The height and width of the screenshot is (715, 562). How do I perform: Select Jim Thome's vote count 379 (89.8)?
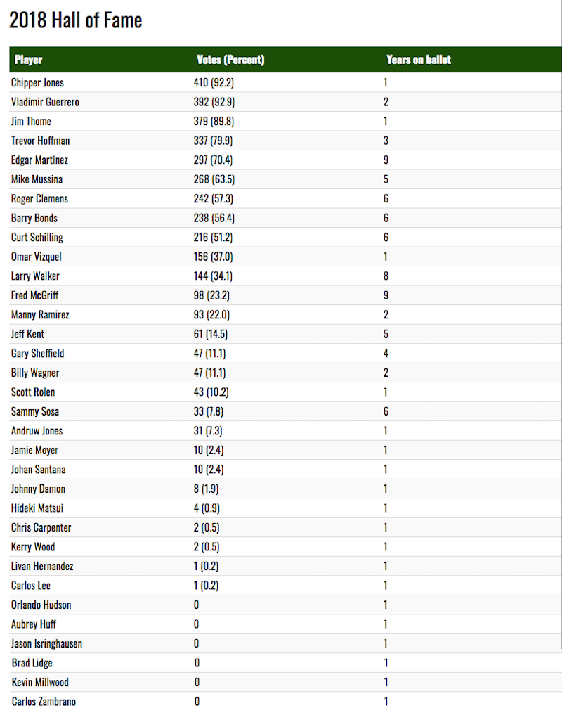point(214,122)
